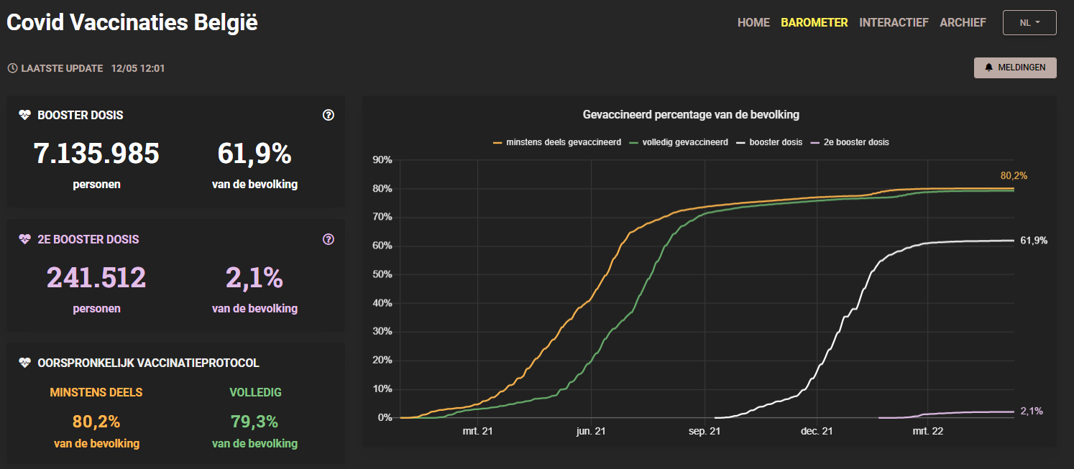Viewport: 1074px width, 469px height.
Task: Toggle 'minstens deels gevaccineerd' legend series
Action: pyautogui.click(x=557, y=142)
